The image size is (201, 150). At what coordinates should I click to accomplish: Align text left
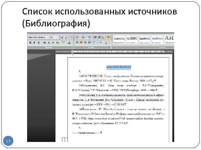coord(77,42)
